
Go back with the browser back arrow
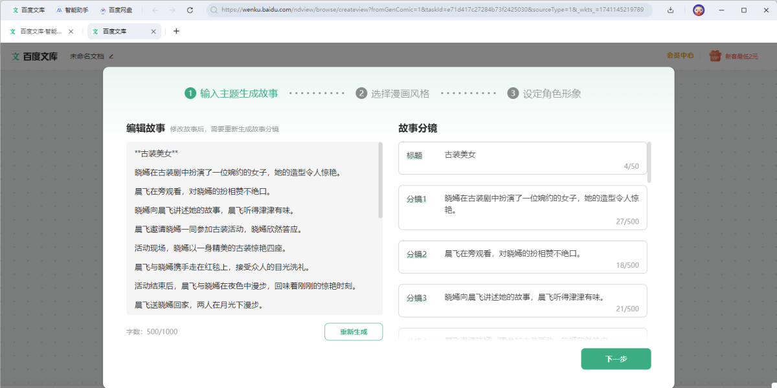point(155,10)
